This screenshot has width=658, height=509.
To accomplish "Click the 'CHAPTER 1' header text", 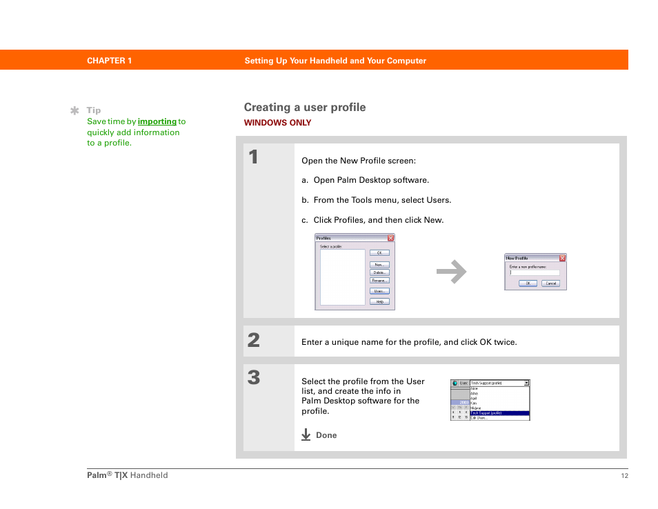I will click(x=109, y=61).
